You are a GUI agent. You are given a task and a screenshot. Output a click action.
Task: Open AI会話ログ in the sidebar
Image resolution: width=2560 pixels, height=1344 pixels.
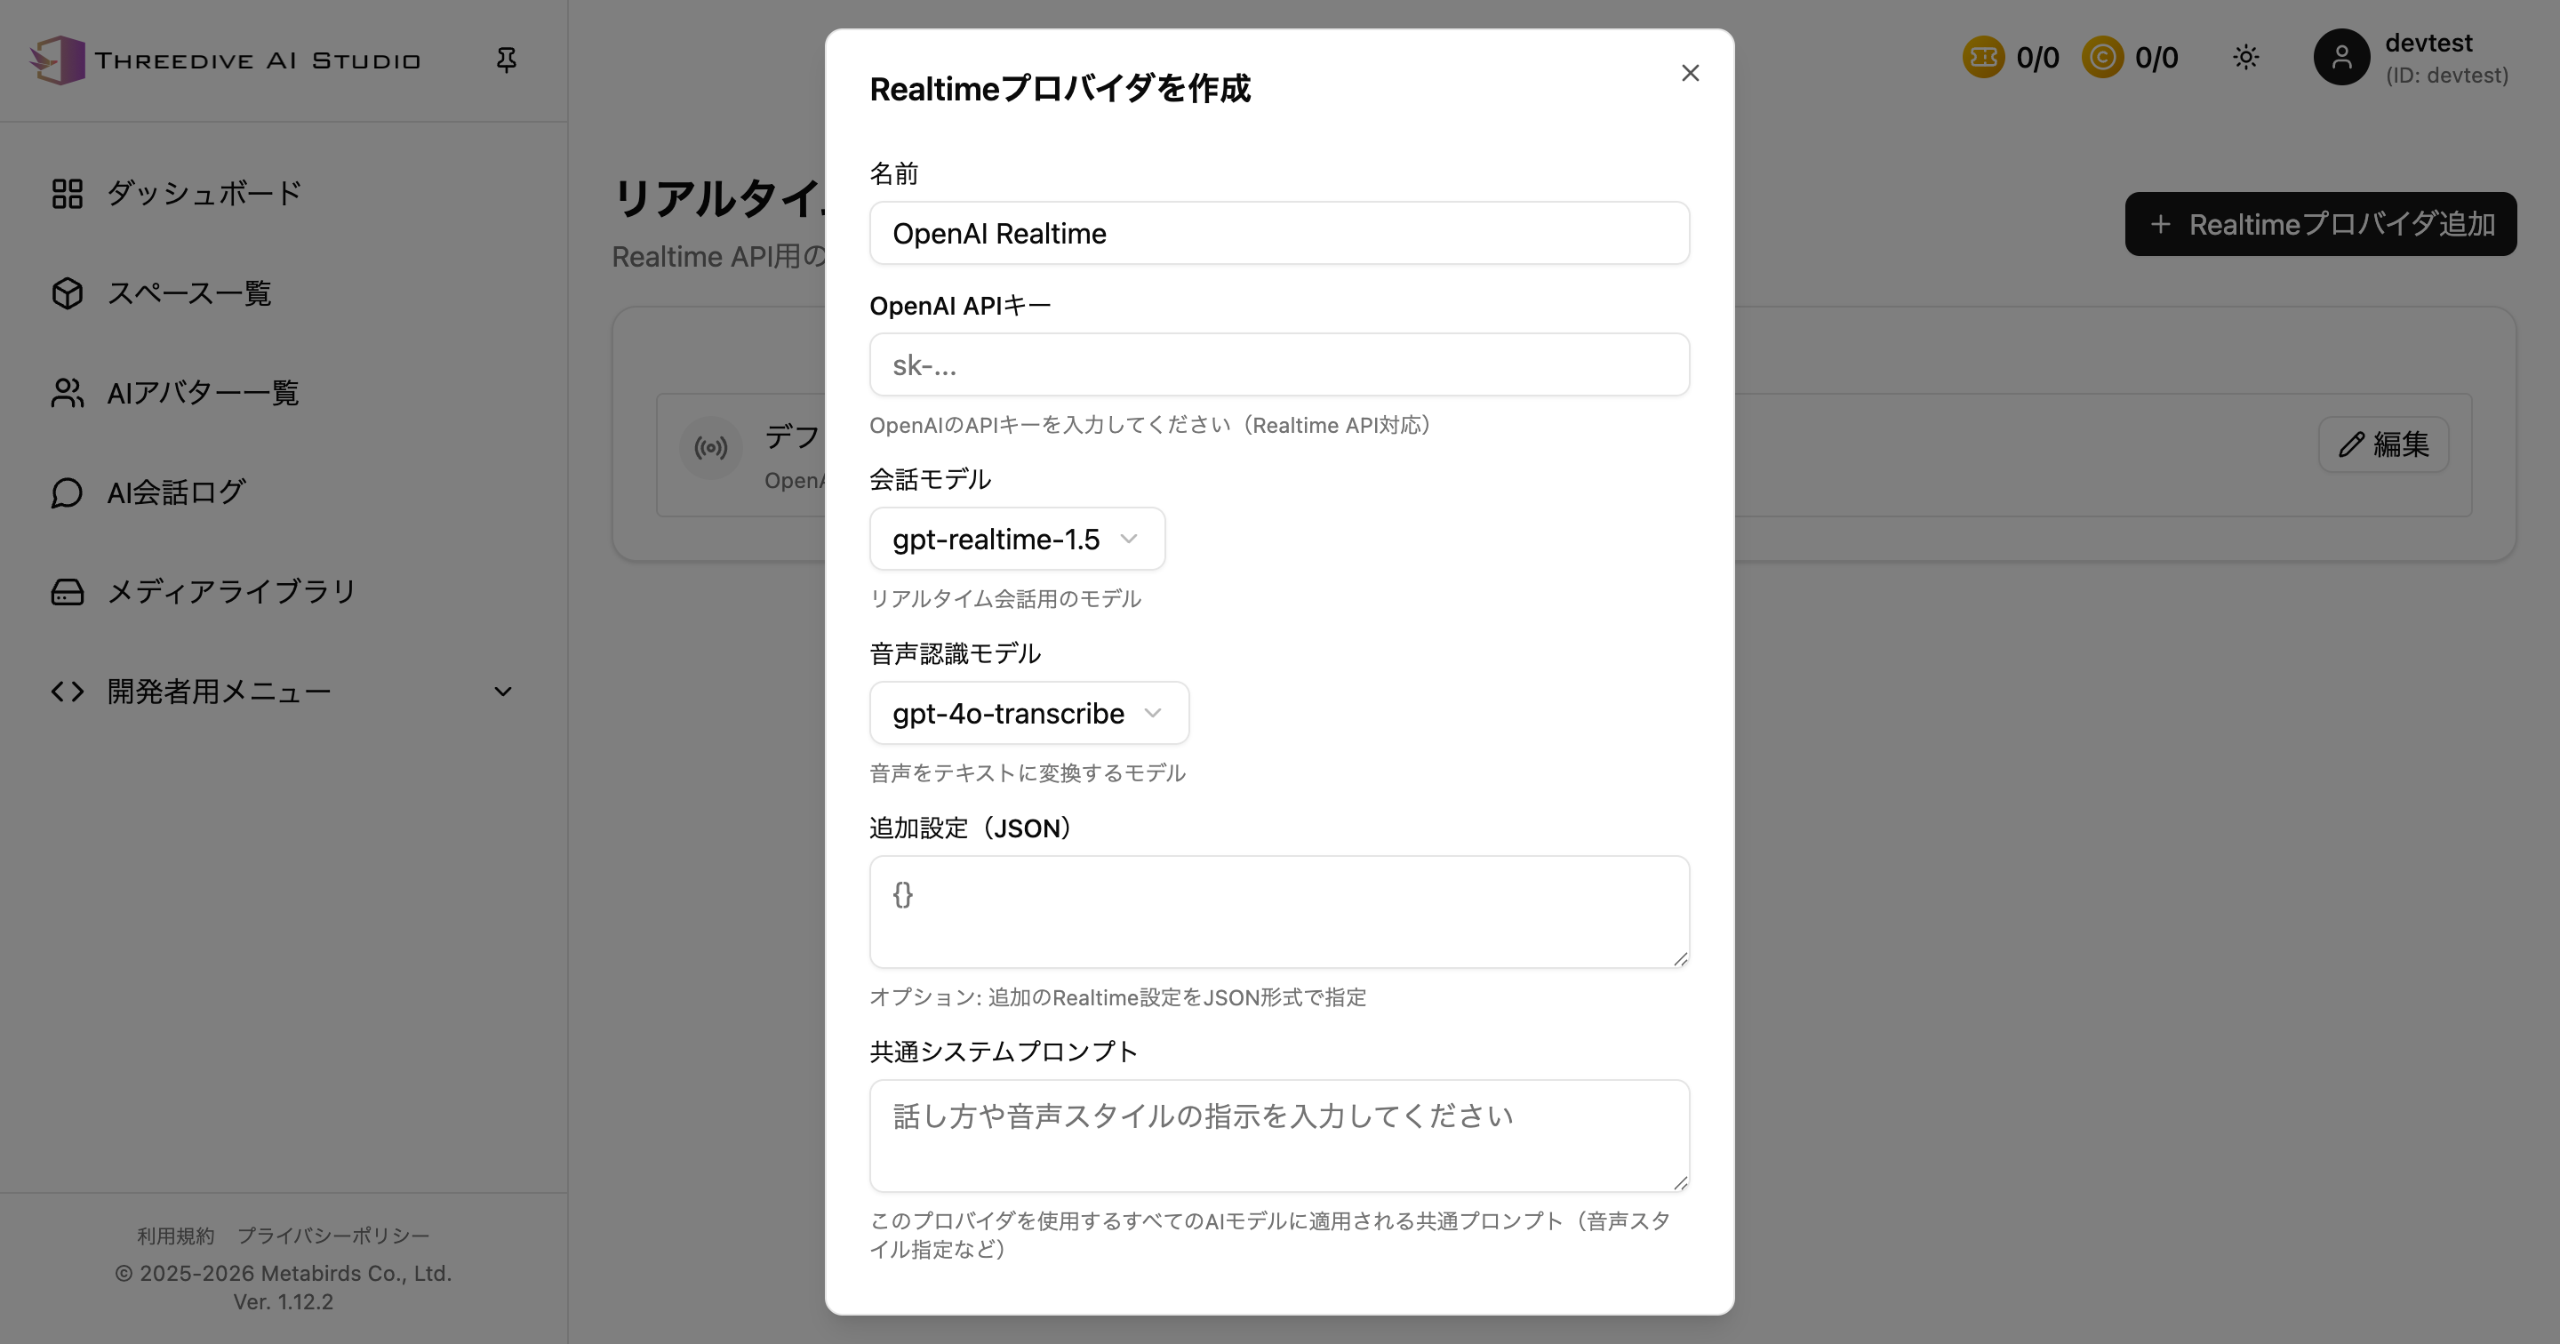click(x=284, y=492)
